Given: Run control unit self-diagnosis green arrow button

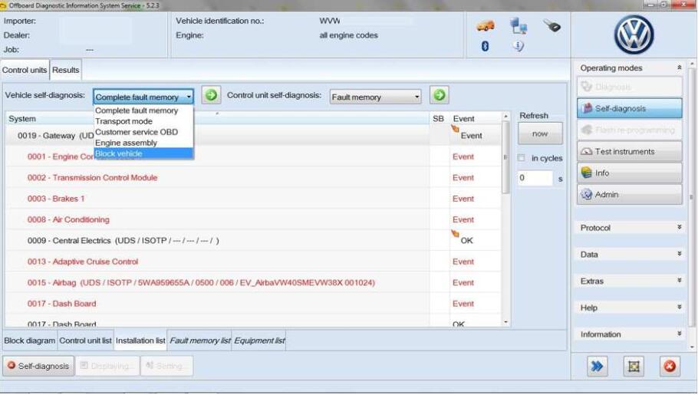Looking at the screenshot, I should [x=440, y=95].
